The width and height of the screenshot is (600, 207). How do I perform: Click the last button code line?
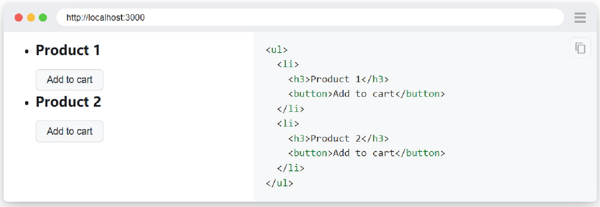pyautogui.click(x=367, y=153)
